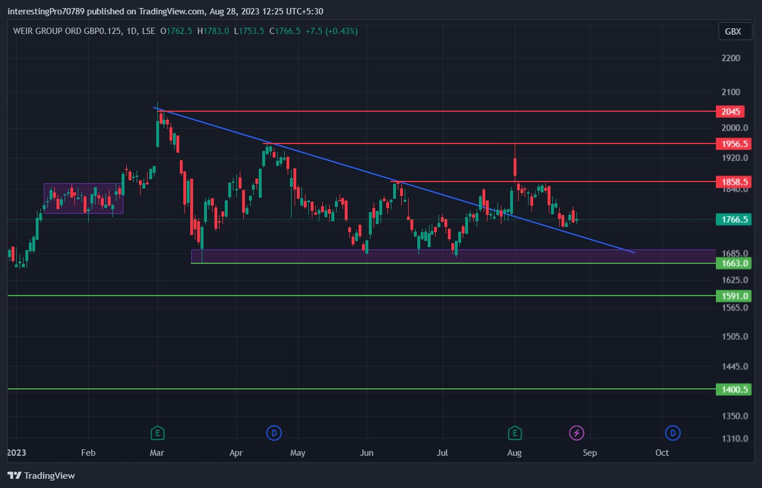The image size is (762, 488).
Task: Click the earnings E marker above Aug
Action: click(x=515, y=433)
